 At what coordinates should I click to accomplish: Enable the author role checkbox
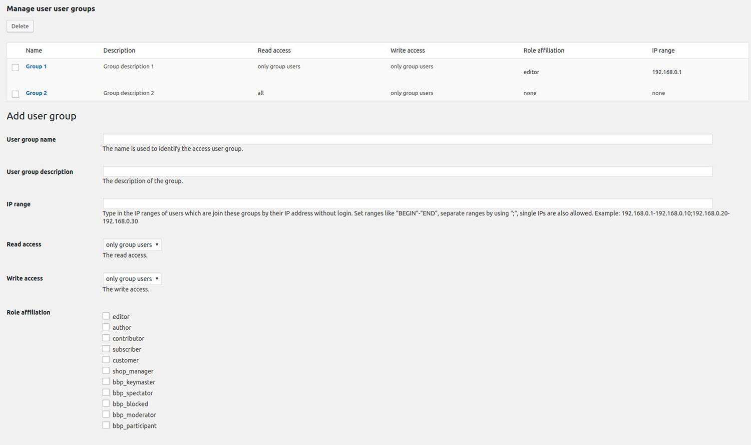[x=106, y=327]
